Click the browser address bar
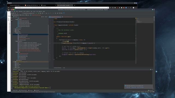The image size is (175, 98). 62,8
